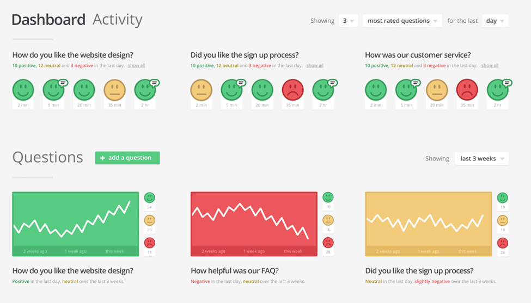Click show all under website design question
Image resolution: width=531 pixels, height=303 pixels.
click(x=136, y=66)
